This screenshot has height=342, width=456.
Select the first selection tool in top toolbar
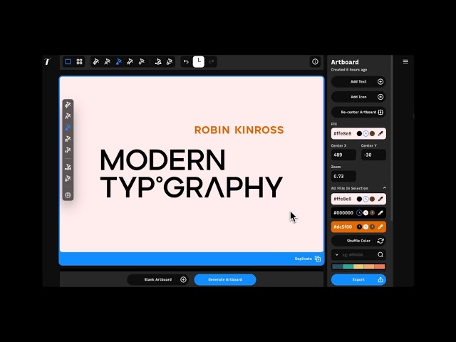click(95, 62)
